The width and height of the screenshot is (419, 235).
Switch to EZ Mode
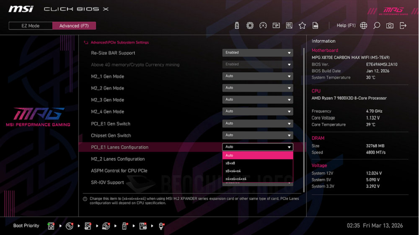click(31, 26)
